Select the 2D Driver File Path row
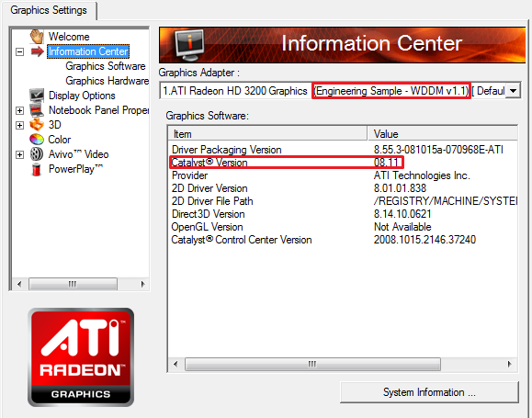The image size is (532, 418). pos(343,201)
